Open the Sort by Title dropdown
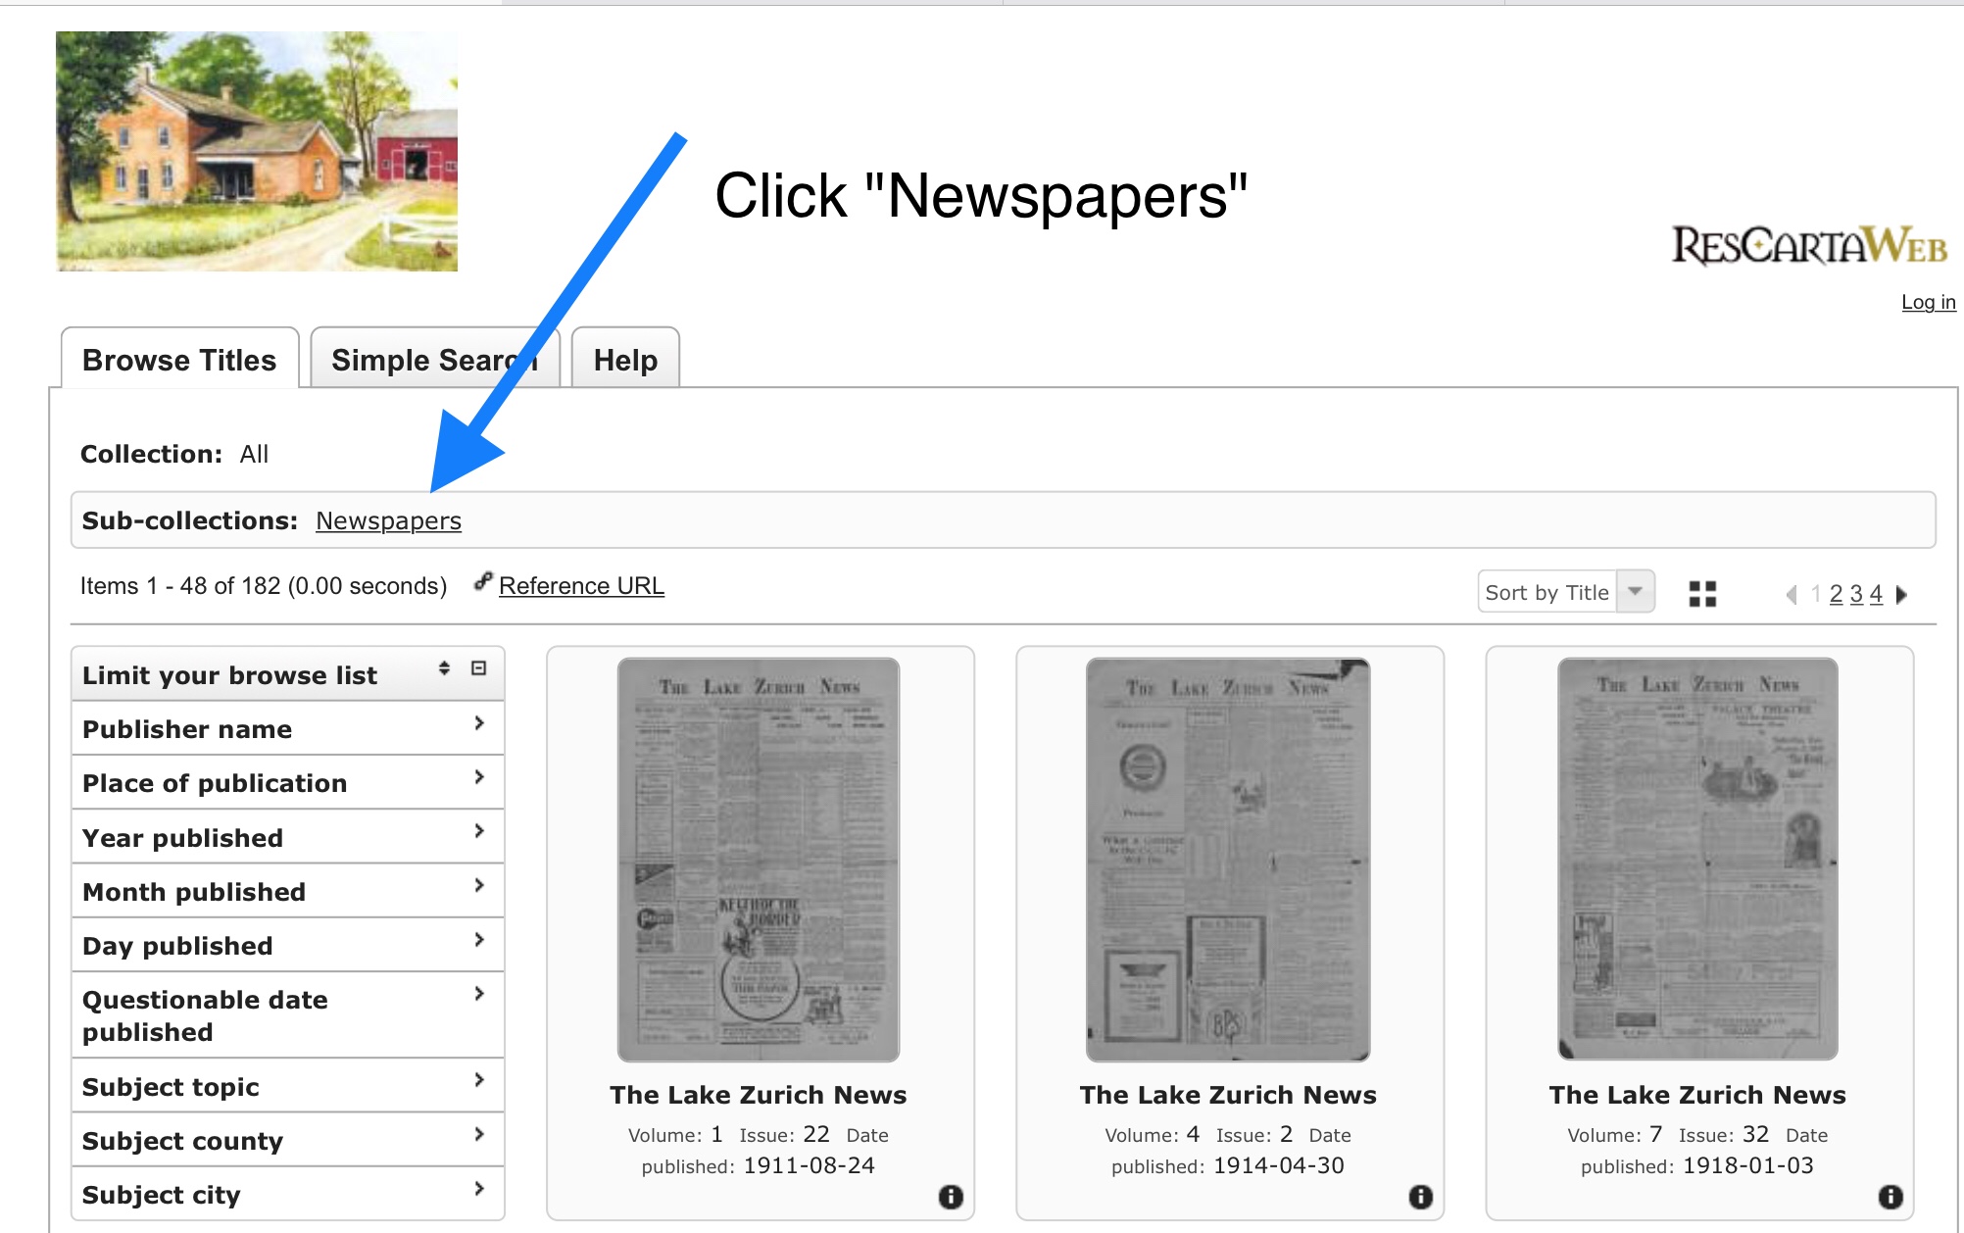The width and height of the screenshot is (1964, 1233). (1566, 592)
